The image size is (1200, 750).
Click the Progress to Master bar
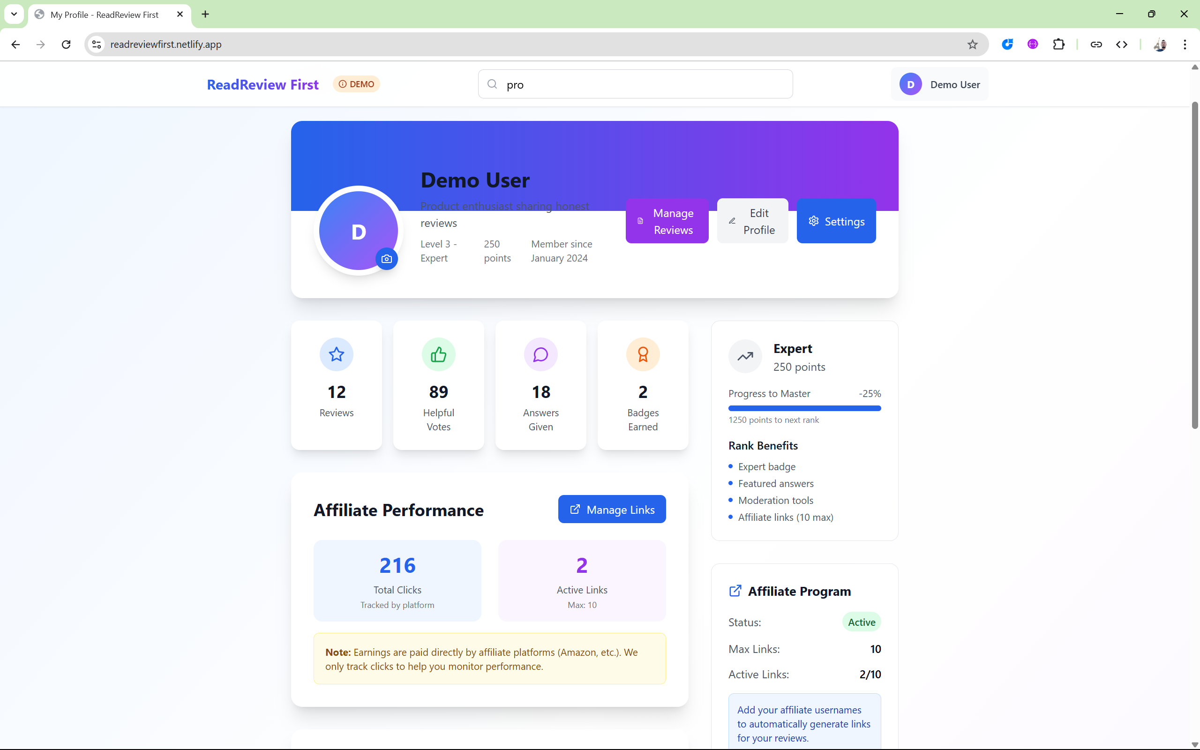[804, 408]
